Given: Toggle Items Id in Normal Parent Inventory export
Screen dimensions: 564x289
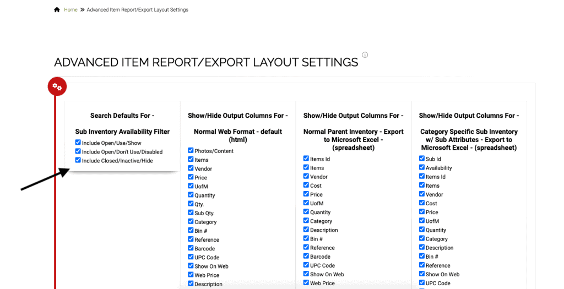Looking at the screenshot, I should [x=306, y=158].
